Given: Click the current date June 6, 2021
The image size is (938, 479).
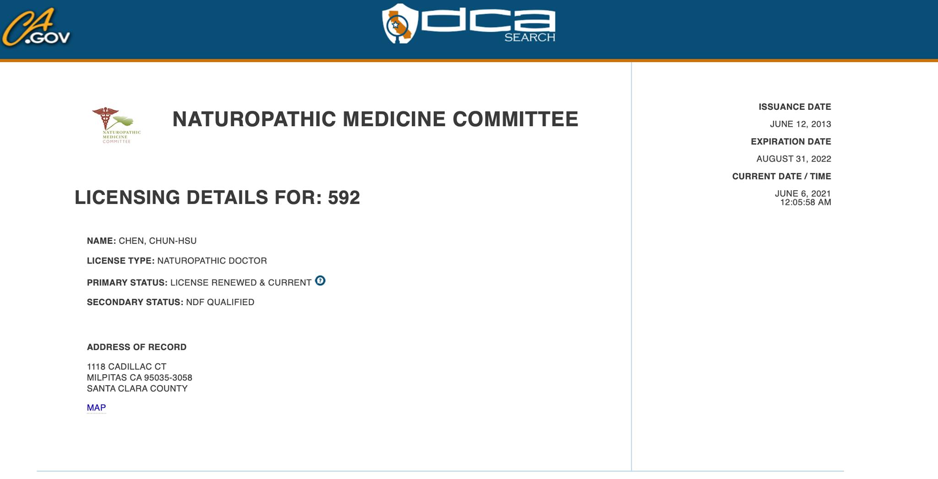Looking at the screenshot, I should click(x=802, y=194).
